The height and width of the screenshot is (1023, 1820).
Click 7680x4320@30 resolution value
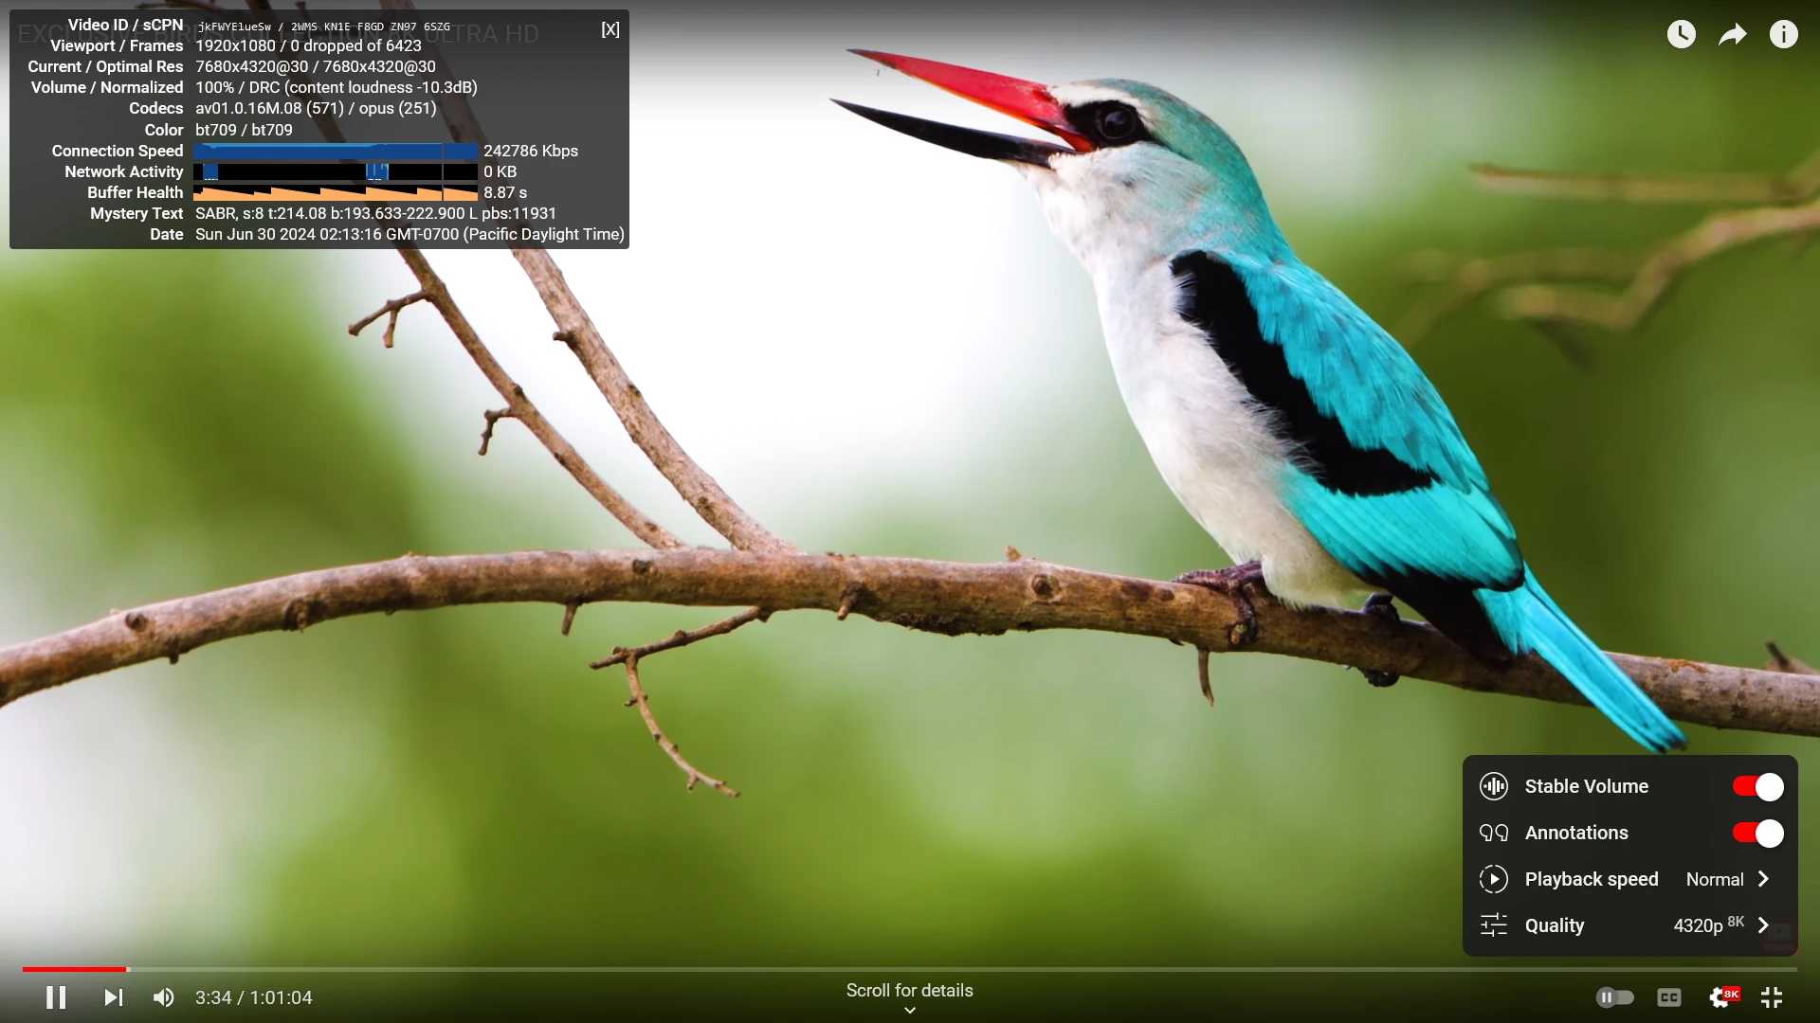[316, 66]
